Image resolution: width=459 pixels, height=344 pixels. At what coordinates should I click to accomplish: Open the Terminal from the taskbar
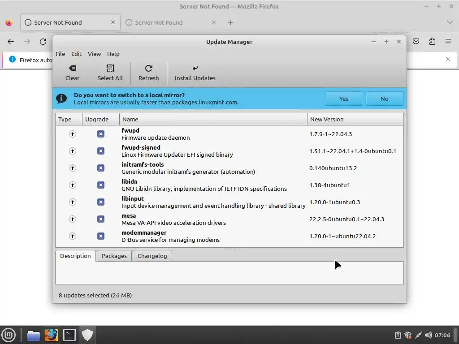[69, 335]
